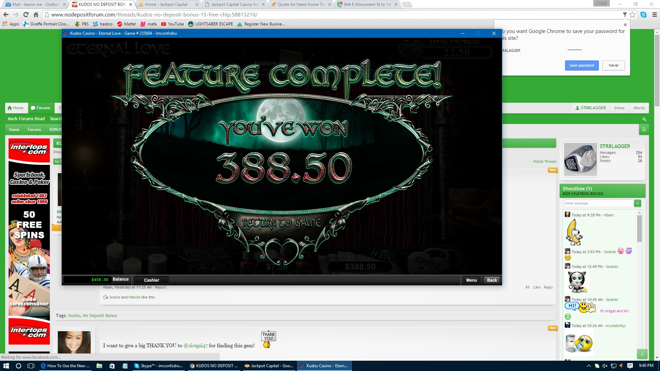Open the Skype extension icon
This screenshot has width=660, height=371.
coord(643,14)
